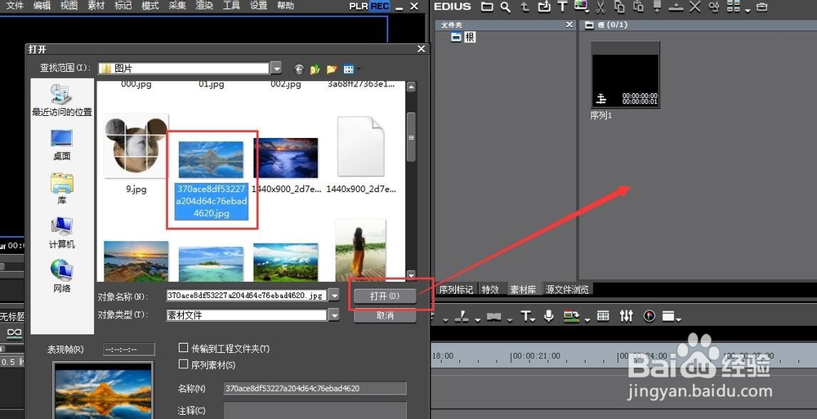Click the bin view mode grid icon
Image resolution: width=817 pixels, height=419 pixels.
click(733, 7)
